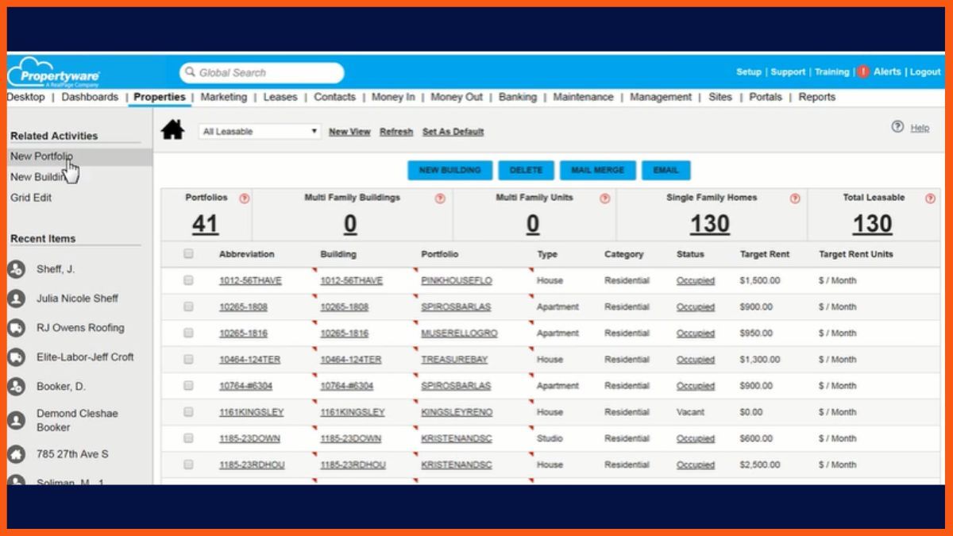Select checkbox for the 1161KINGSLEY row

tap(188, 412)
